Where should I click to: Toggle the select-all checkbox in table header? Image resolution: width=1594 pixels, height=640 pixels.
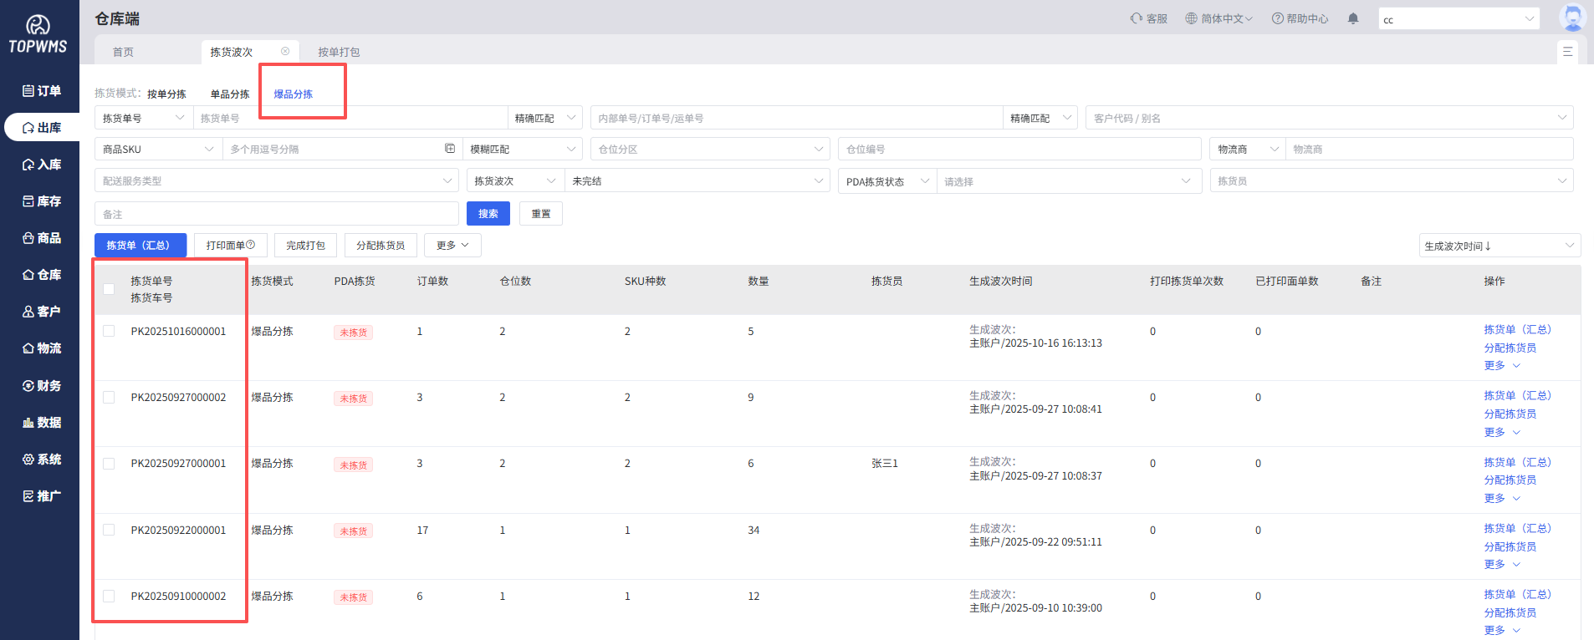(x=109, y=289)
